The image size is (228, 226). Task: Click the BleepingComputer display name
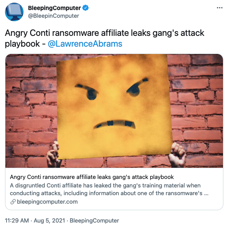click(x=54, y=8)
